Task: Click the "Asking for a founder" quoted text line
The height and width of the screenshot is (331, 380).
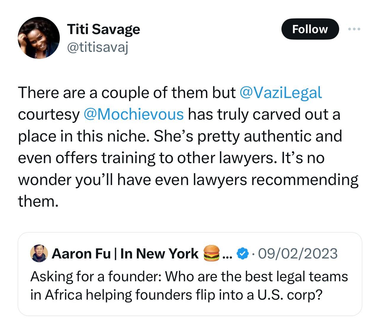Action: pos(189,277)
